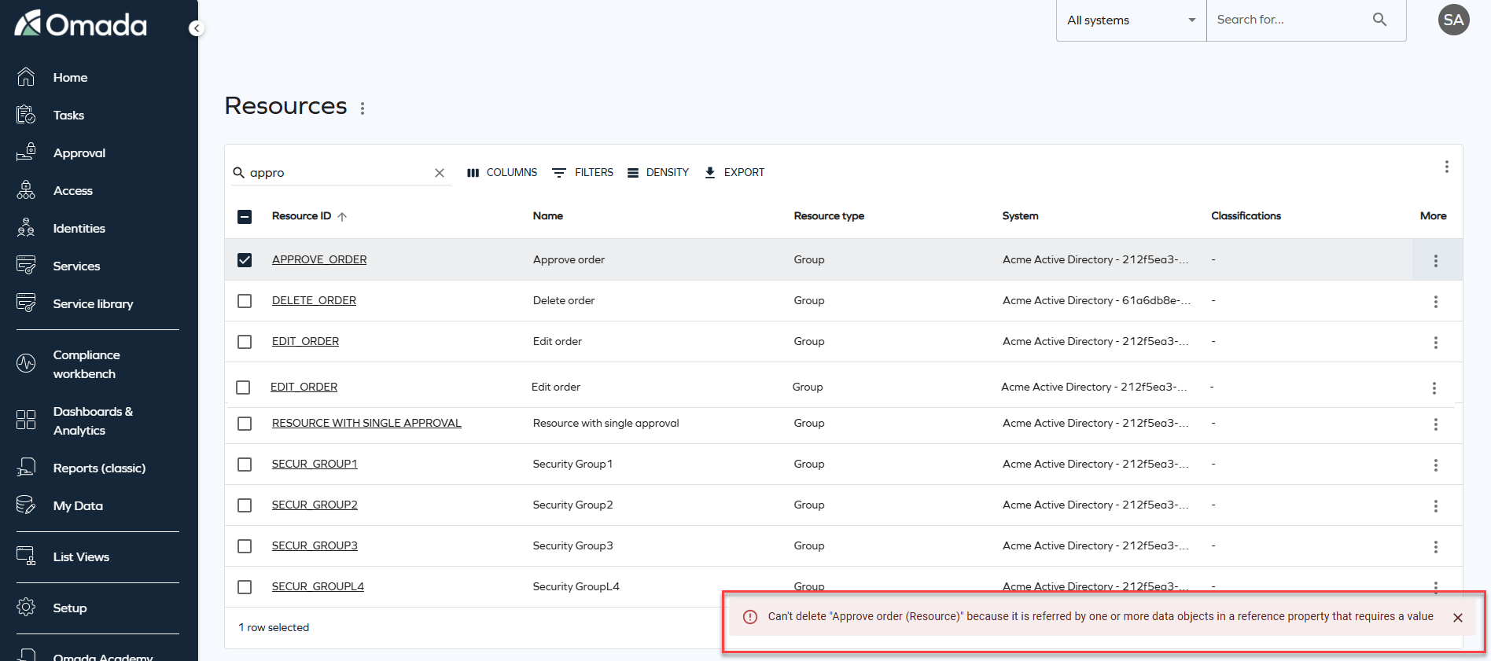1491x661 pixels.
Task: Expand the All systems dropdown
Action: (x=1130, y=20)
